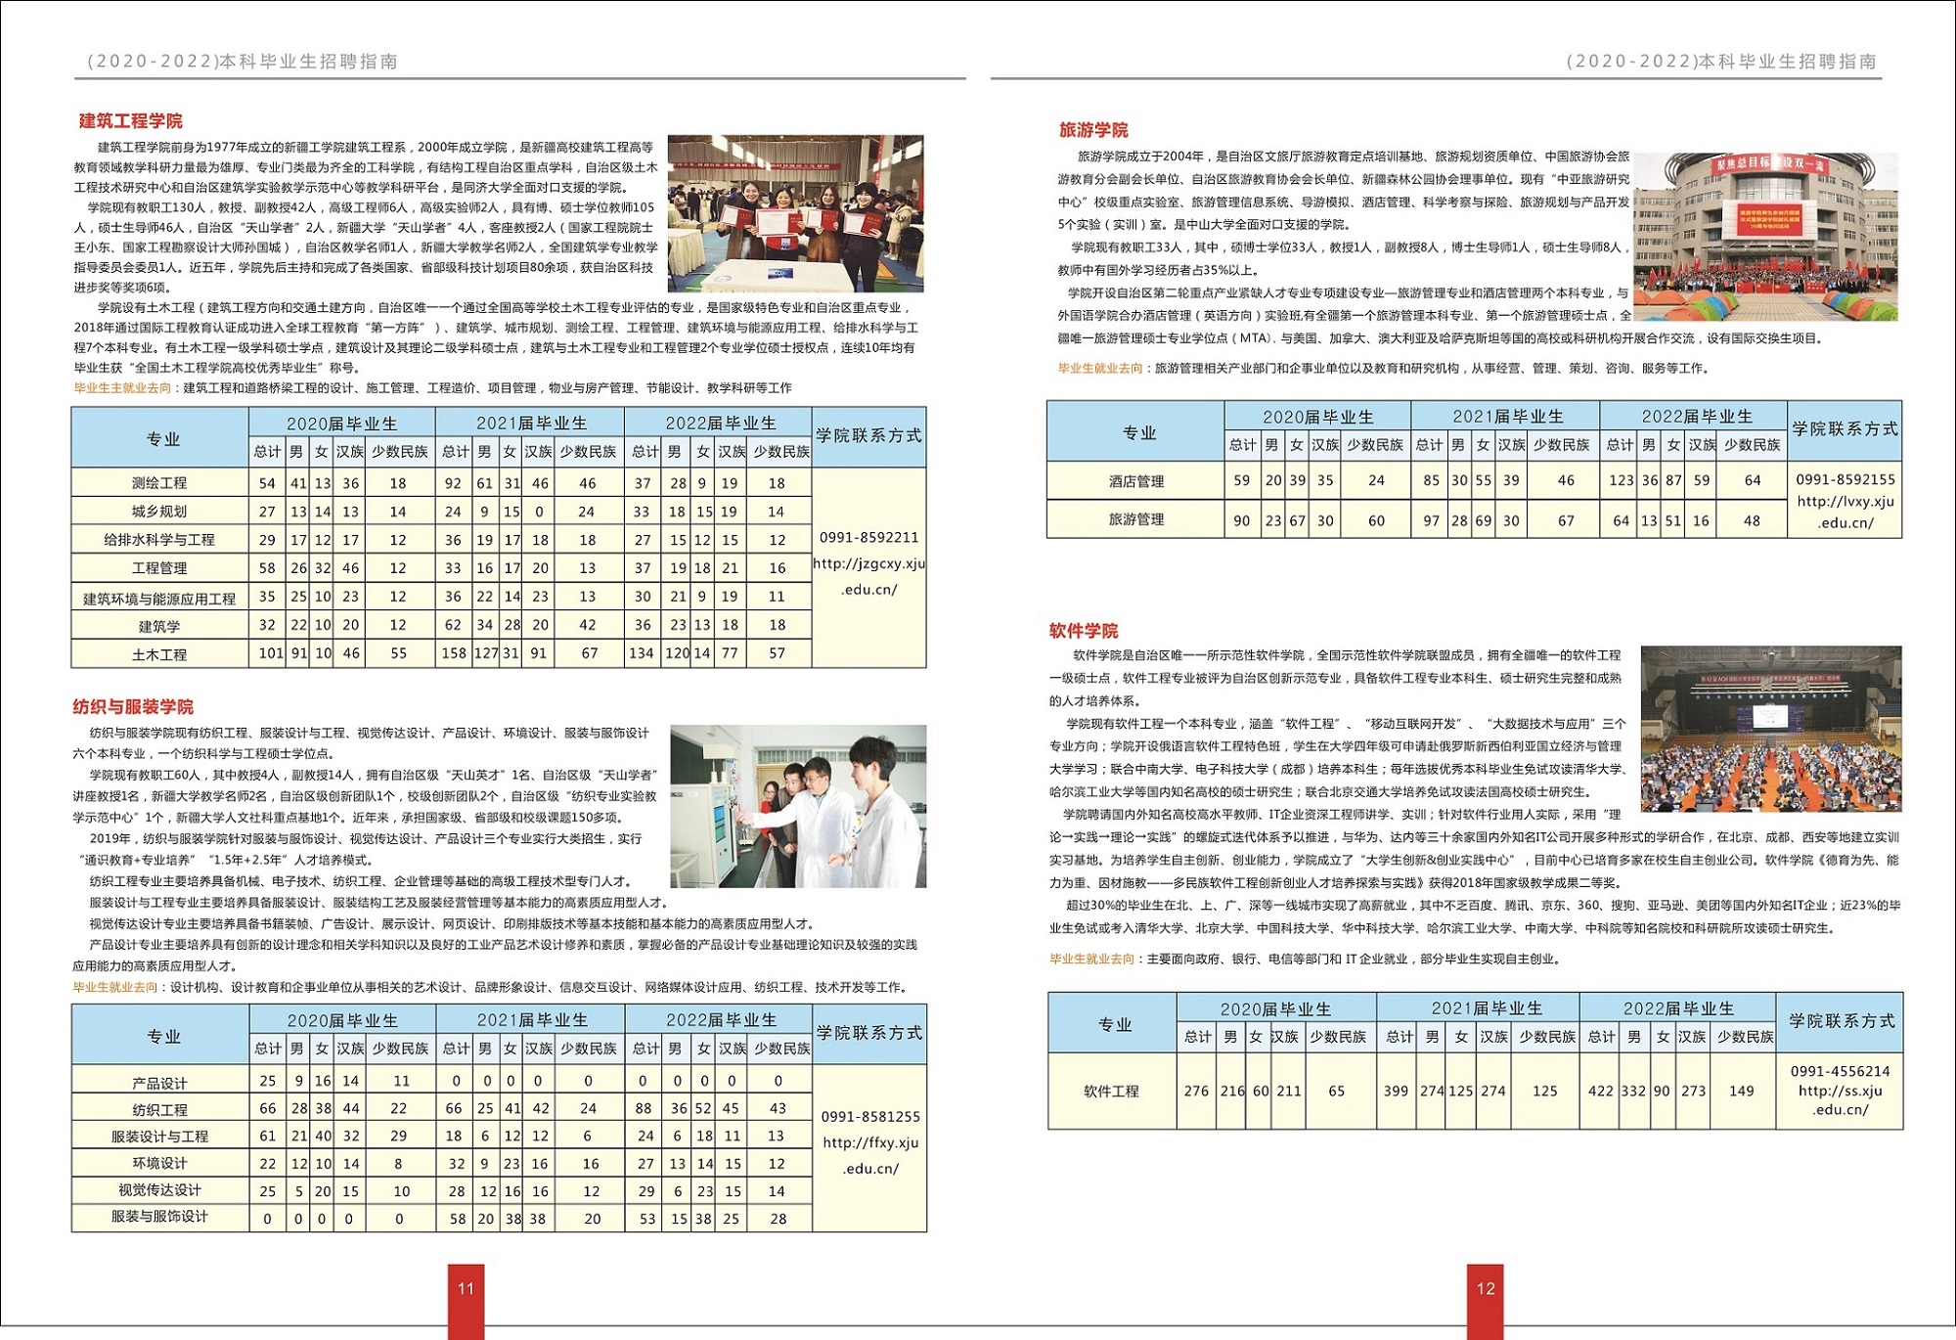Click 学院联系方式 header in 旅游学院 table

click(1845, 429)
